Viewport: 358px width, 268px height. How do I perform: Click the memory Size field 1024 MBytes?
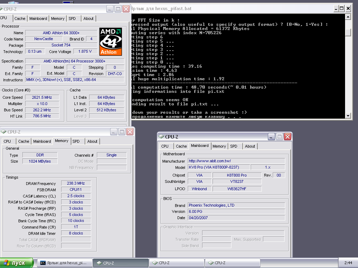[40, 161]
